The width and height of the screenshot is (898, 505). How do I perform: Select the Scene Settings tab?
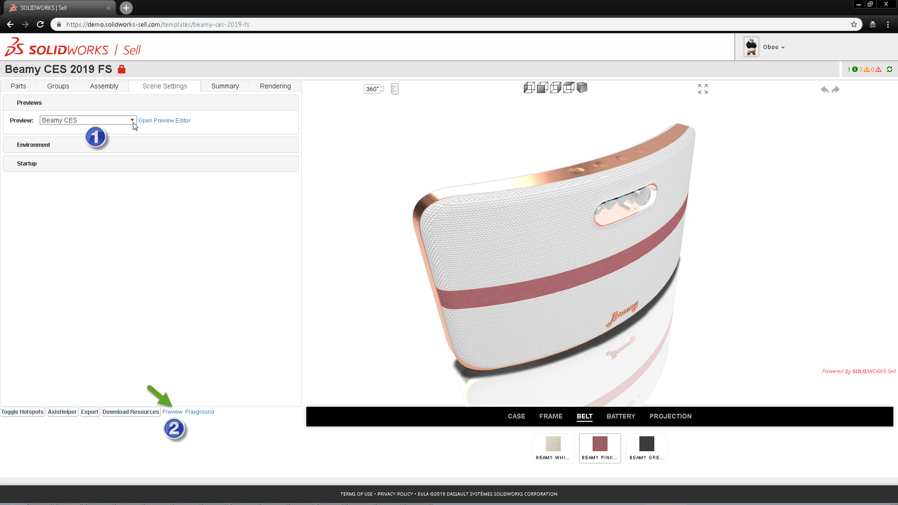click(x=165, y=86)
